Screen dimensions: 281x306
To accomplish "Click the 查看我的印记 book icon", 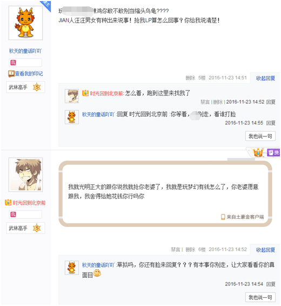I will 11,74.
